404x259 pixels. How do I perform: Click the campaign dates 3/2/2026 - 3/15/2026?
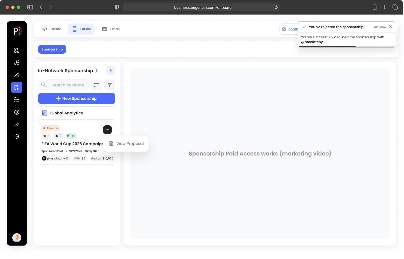[84, 151]
